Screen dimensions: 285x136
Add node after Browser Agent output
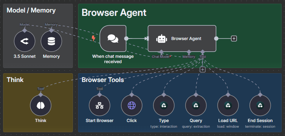tap(234, 39)
